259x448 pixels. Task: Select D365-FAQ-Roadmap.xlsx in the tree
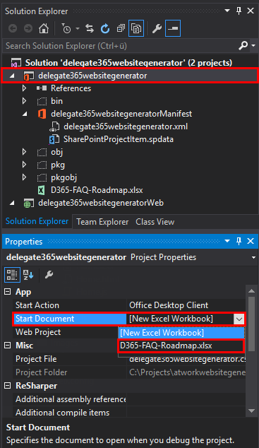tap(97, 190)
